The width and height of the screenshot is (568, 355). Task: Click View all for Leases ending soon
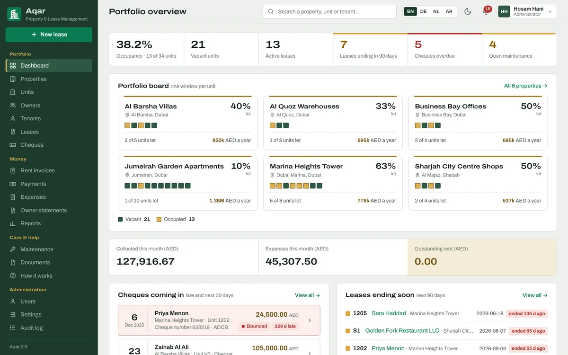[x=535, y=295]
